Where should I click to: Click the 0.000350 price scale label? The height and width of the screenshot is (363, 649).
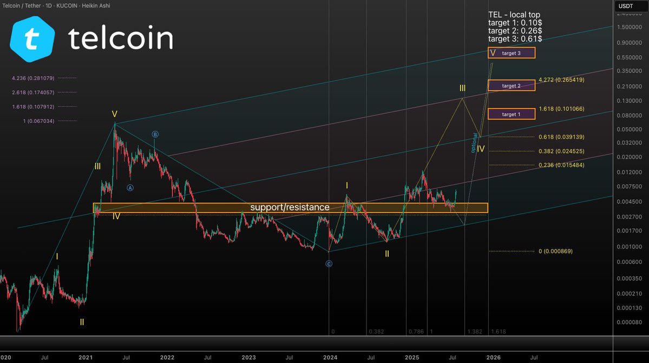[x=629, y=278]
